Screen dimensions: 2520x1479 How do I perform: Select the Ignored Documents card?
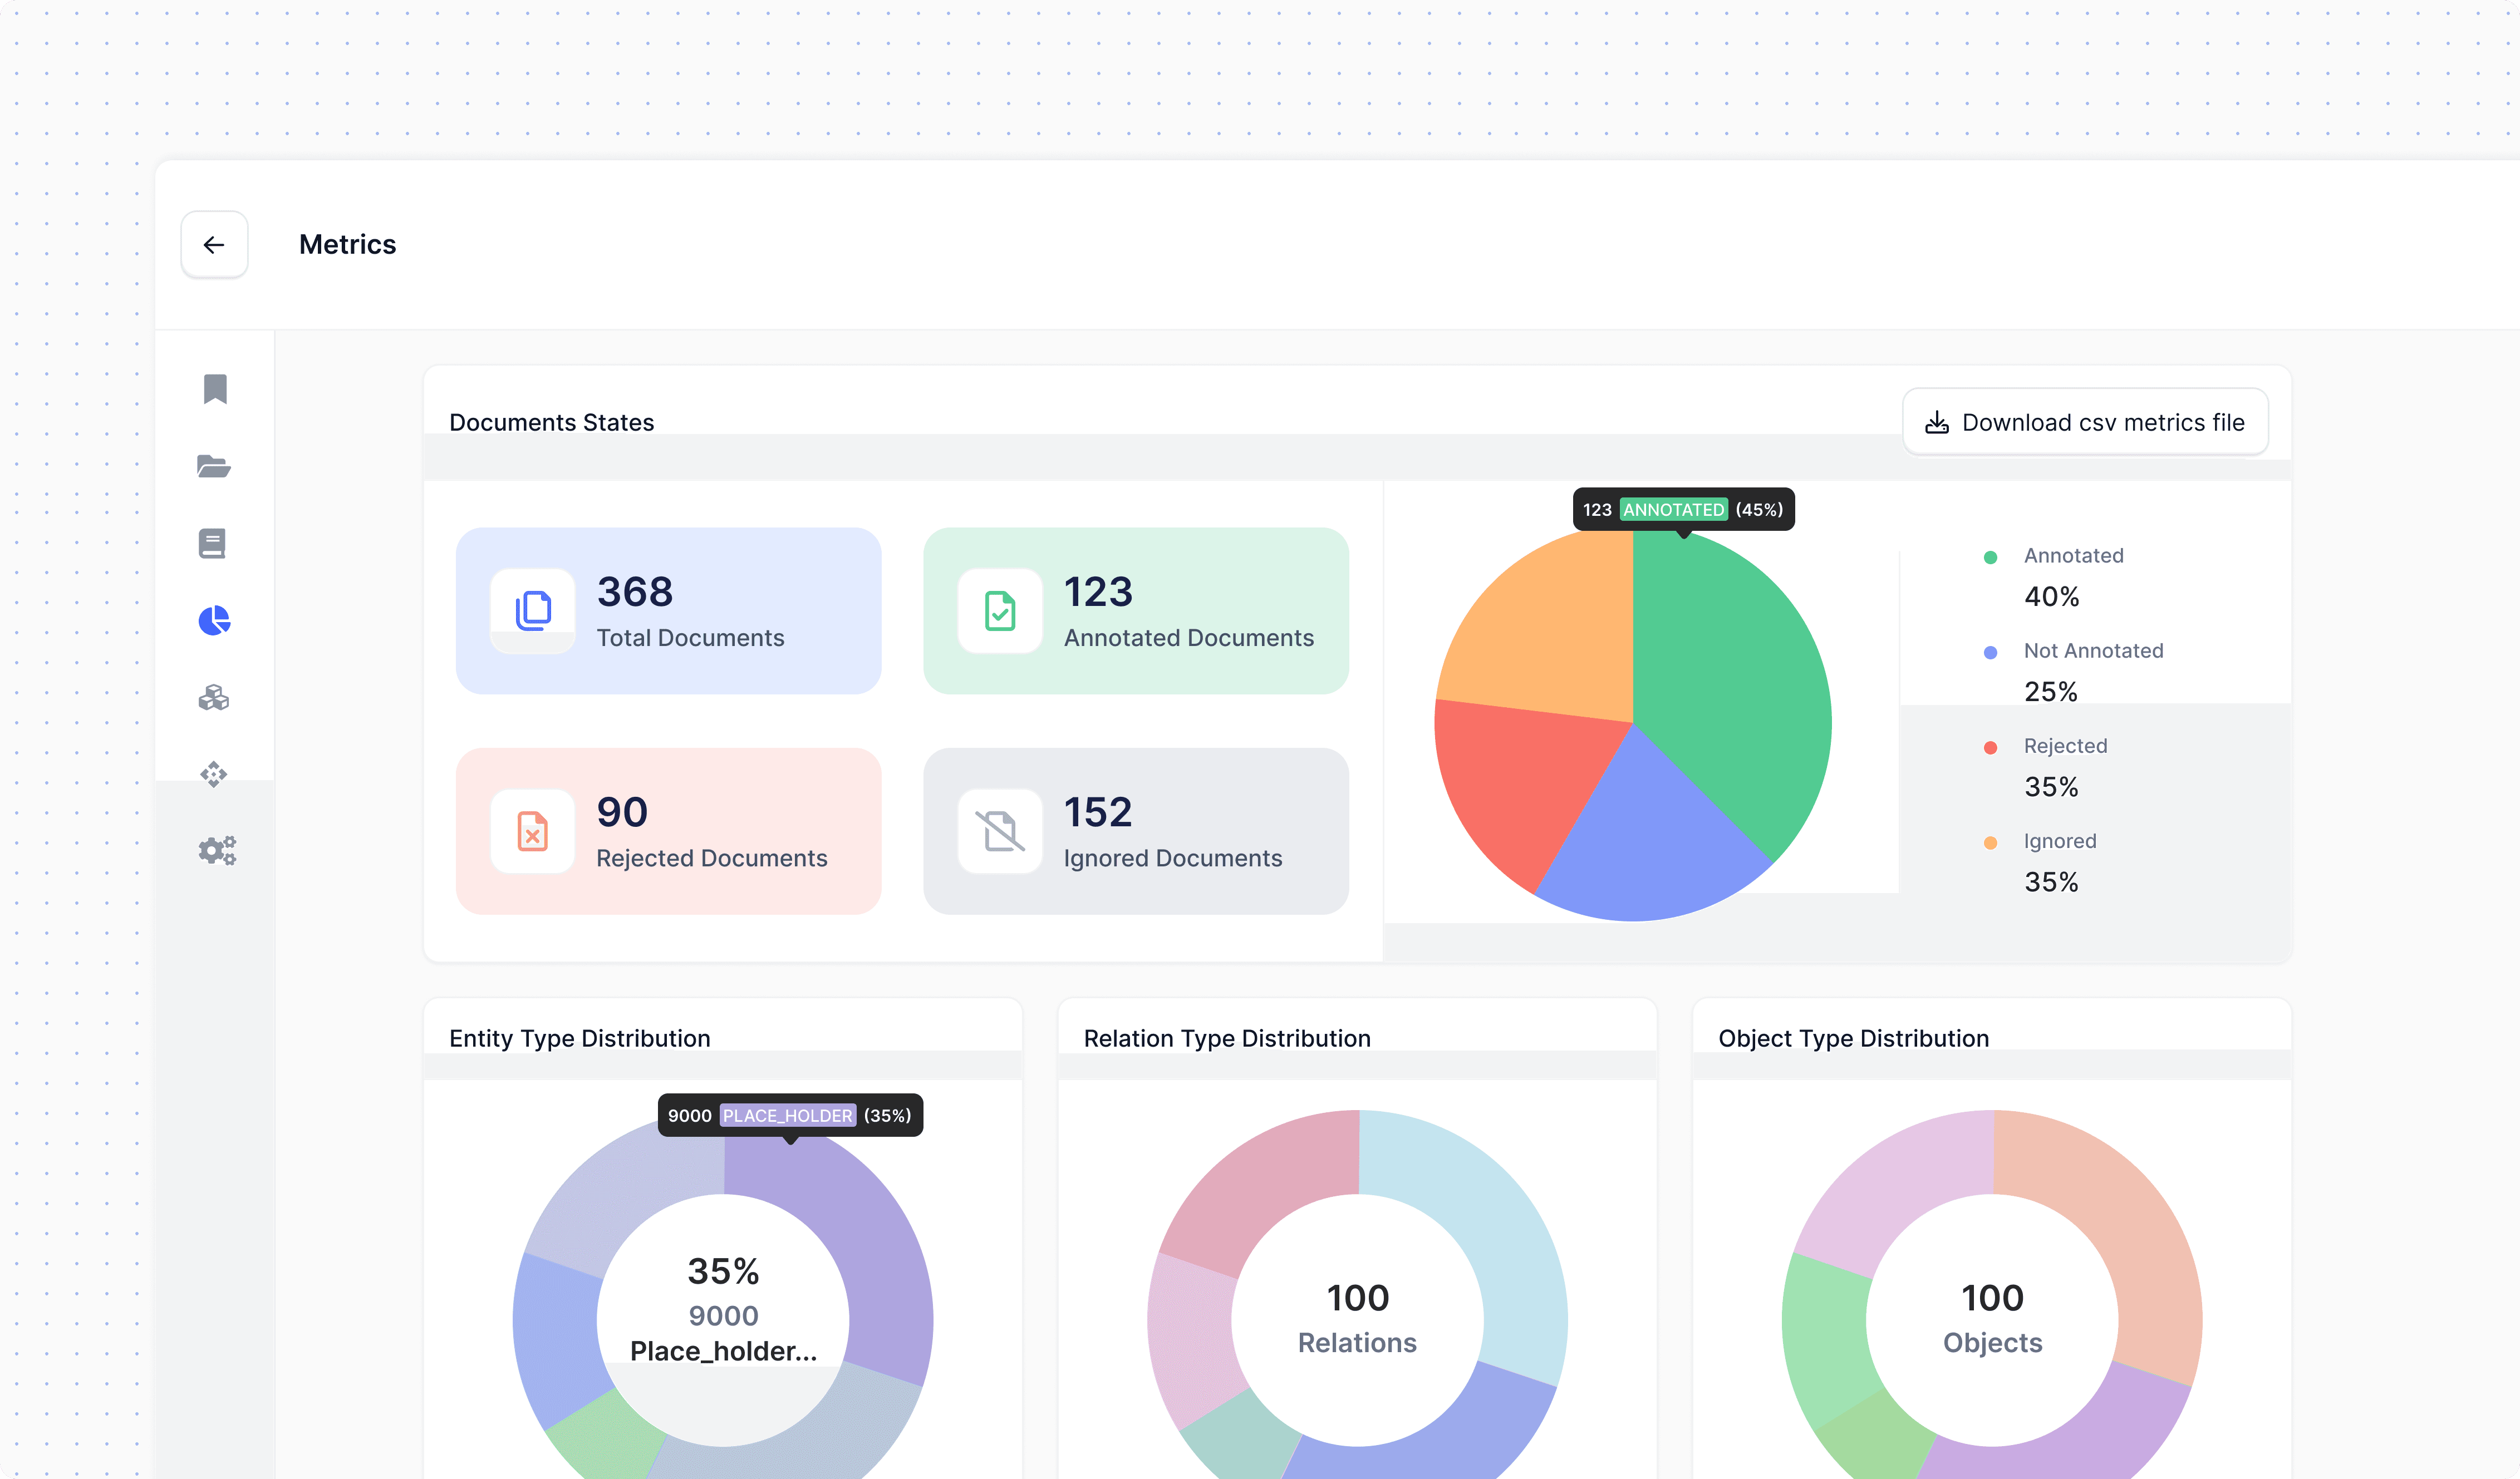(x=1135, y=830)
